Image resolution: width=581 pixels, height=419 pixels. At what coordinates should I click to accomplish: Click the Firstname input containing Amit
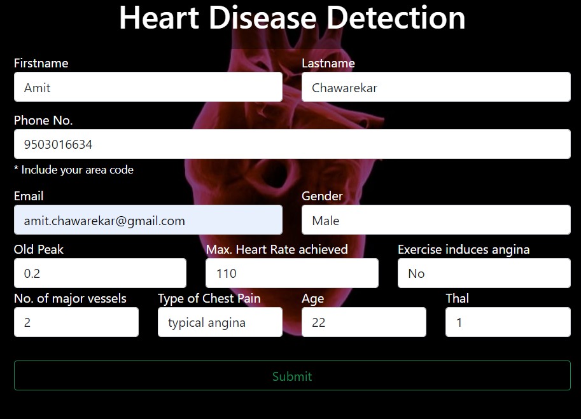pyautogui.click(x=148, y=87)
